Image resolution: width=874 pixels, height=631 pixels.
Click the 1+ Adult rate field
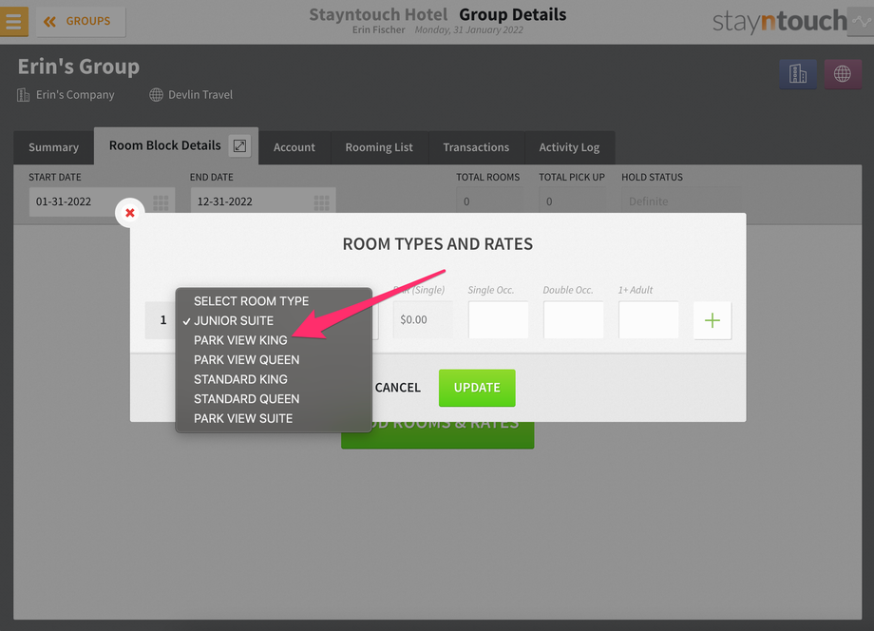(649, 320)
